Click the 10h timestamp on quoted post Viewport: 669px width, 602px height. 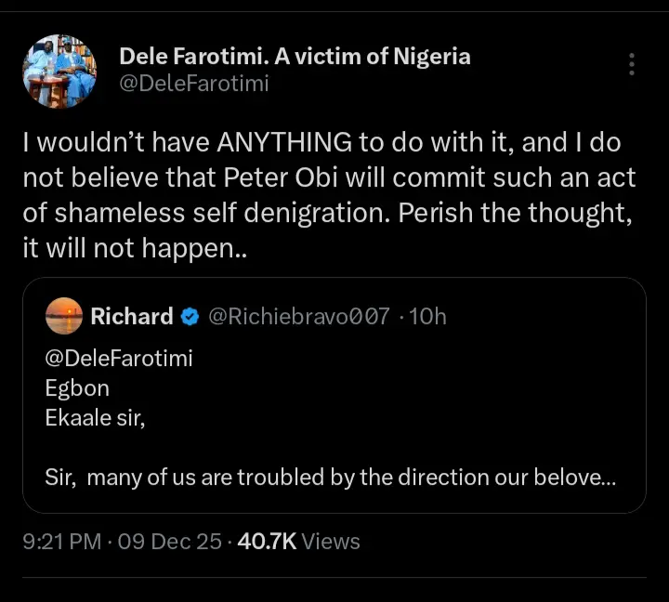[427, 317]
